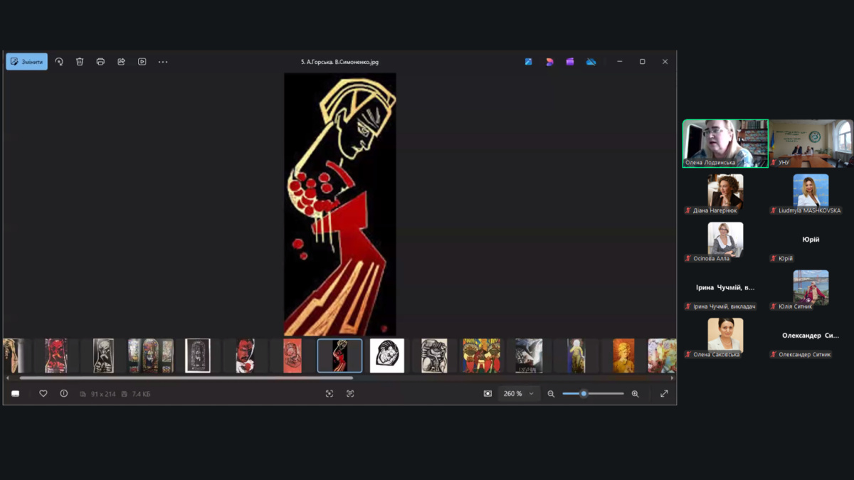854x480 pixels.
Task: Print the current image
Action: [x=100, y=62]
